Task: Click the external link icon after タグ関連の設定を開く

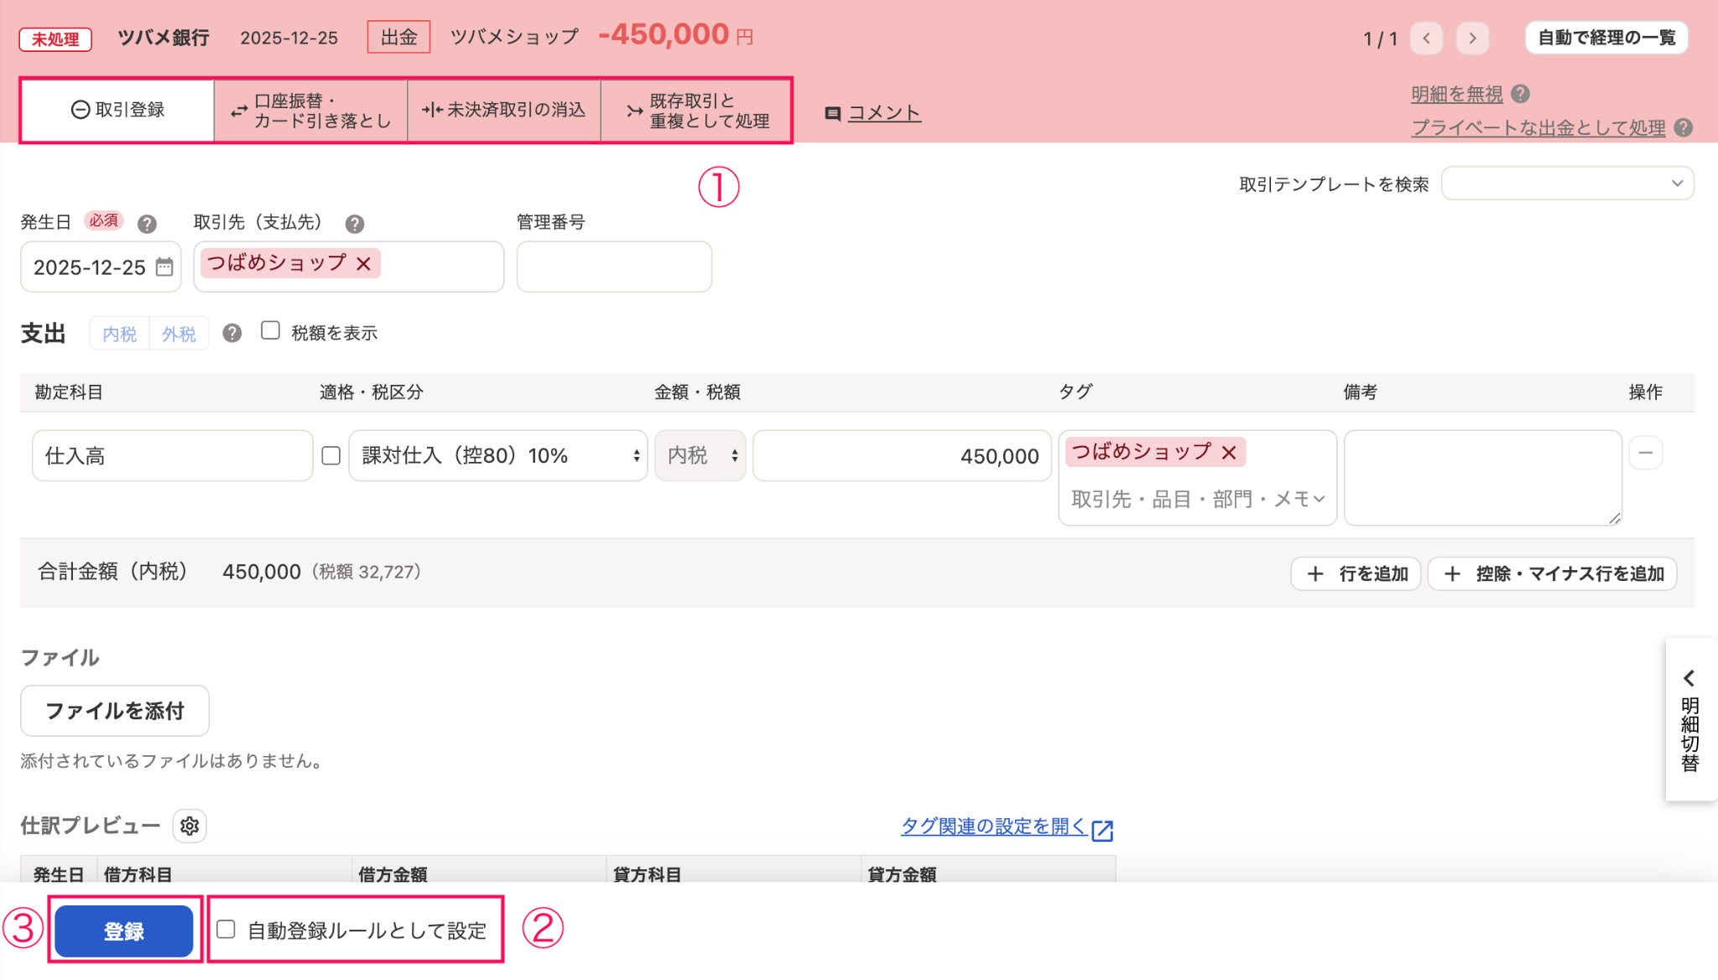Action: pyautogui.click(x=1102, y=830)
